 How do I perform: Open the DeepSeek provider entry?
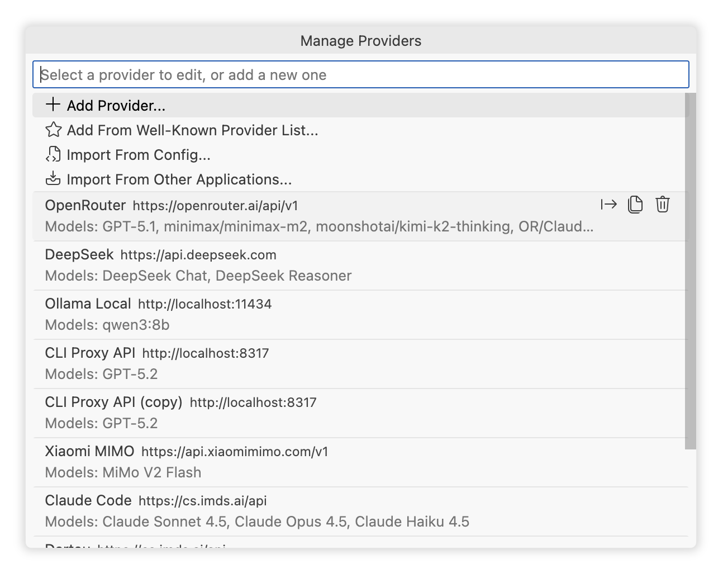(x=360, y=266)
